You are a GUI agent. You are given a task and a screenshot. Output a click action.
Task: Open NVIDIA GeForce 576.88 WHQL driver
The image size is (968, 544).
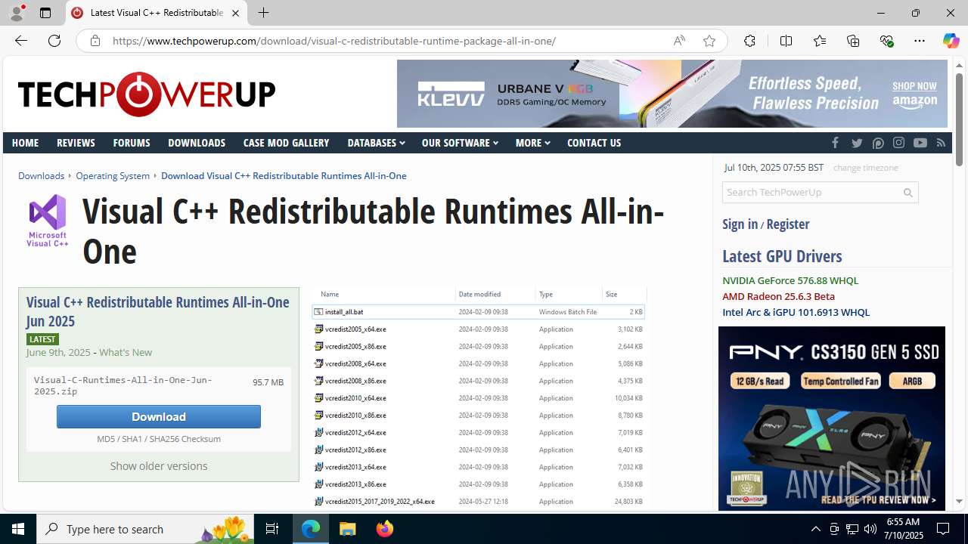pyautogui.click(x=790, y=280)
